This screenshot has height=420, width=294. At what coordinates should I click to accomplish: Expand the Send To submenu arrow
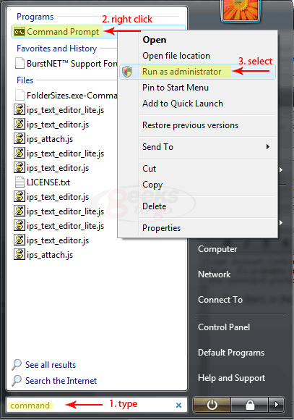pyautogui.click(x=268, y=147)
